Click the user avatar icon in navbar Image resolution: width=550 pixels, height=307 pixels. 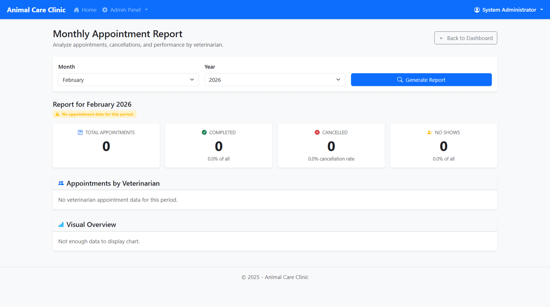[x=477, y=10]
